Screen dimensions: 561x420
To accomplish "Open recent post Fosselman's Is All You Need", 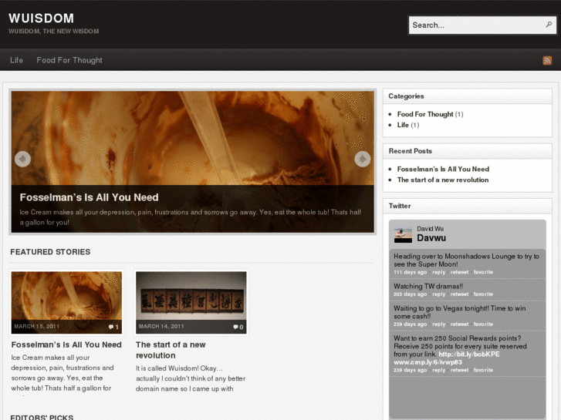I will (x=443, y=169).
